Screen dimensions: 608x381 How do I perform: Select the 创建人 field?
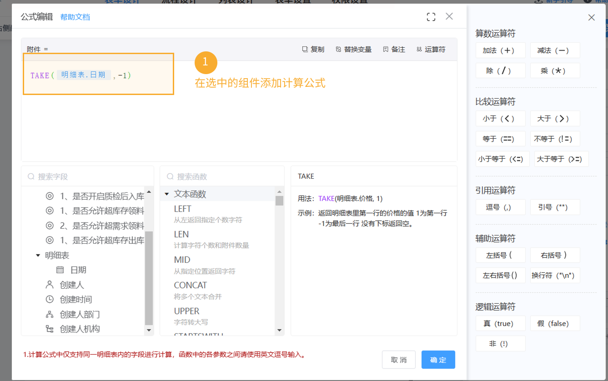point(65,285)
